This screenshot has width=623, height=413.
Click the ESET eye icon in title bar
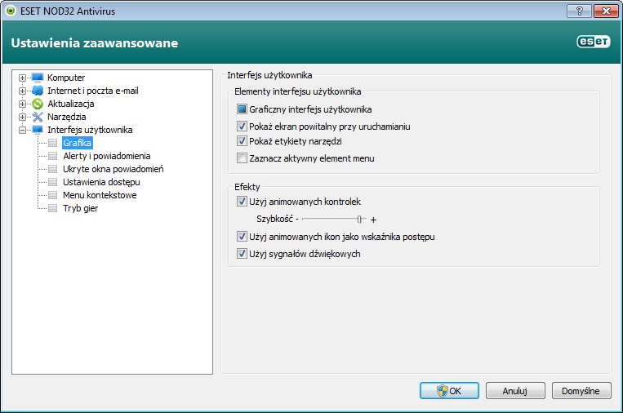pyautogui.click(x=11, y=11)
